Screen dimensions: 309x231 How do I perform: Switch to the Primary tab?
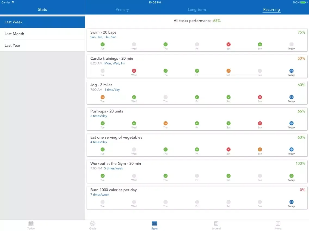click(122, 9)
